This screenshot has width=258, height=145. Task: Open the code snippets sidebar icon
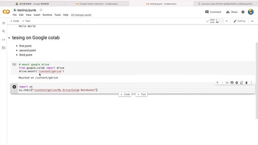click(x=4, y=39)
